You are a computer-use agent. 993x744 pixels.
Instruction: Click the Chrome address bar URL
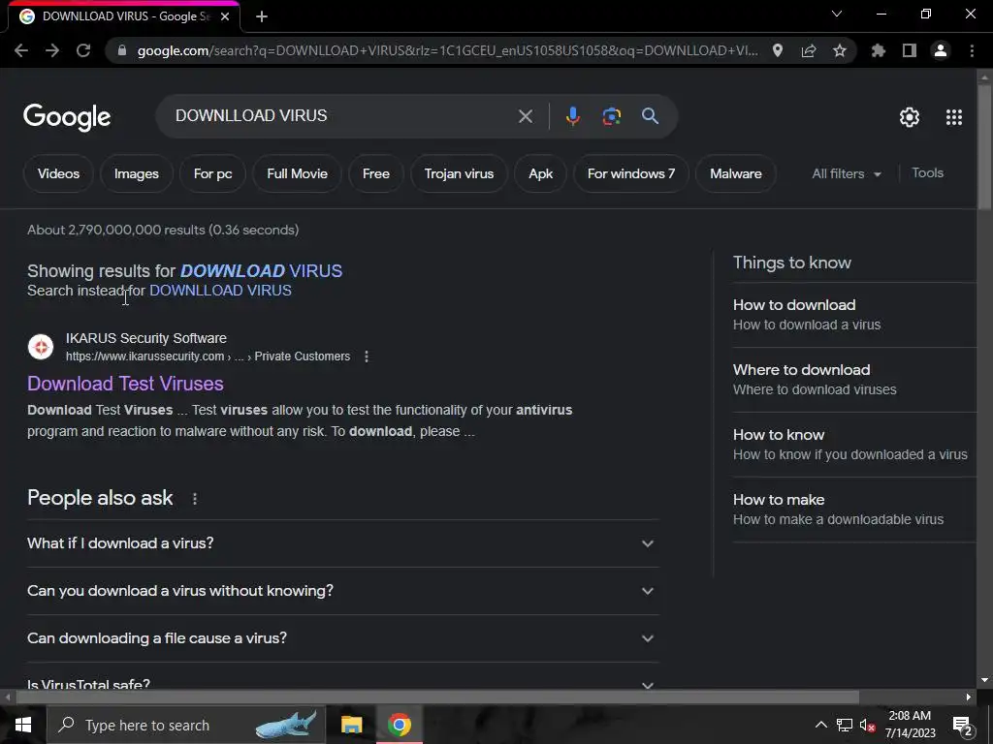(447, 50)
